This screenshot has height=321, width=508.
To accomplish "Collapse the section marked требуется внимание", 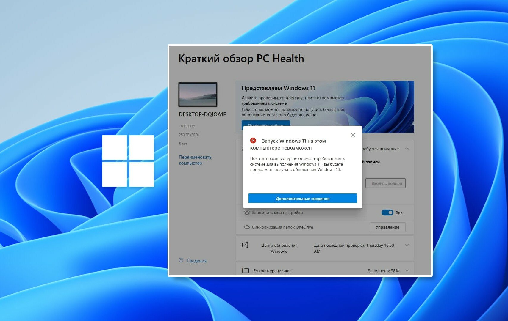I will coord(407,148).
